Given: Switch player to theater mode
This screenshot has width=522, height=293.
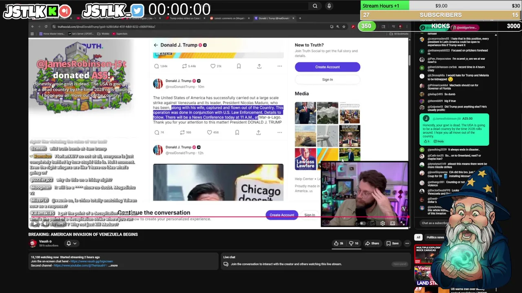Looking at the screenshot, I should coord(393,223).
